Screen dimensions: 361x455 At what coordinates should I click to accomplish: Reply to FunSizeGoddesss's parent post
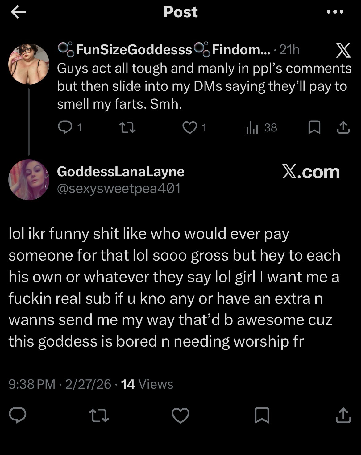click(x=65, y=128)
